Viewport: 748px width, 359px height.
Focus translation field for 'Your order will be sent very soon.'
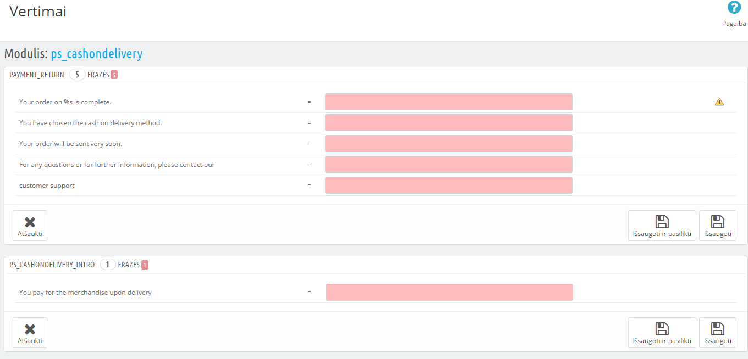click(449, 144)
